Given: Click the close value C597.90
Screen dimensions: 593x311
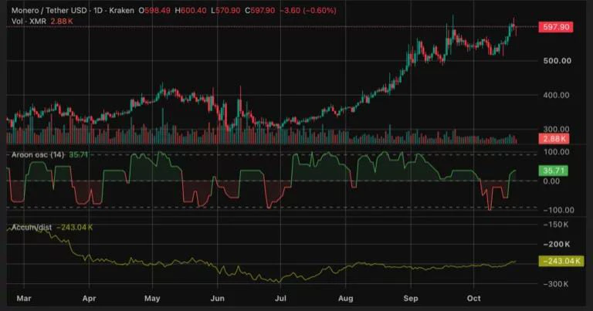Looking at the screenshot, I should (259, 11).
